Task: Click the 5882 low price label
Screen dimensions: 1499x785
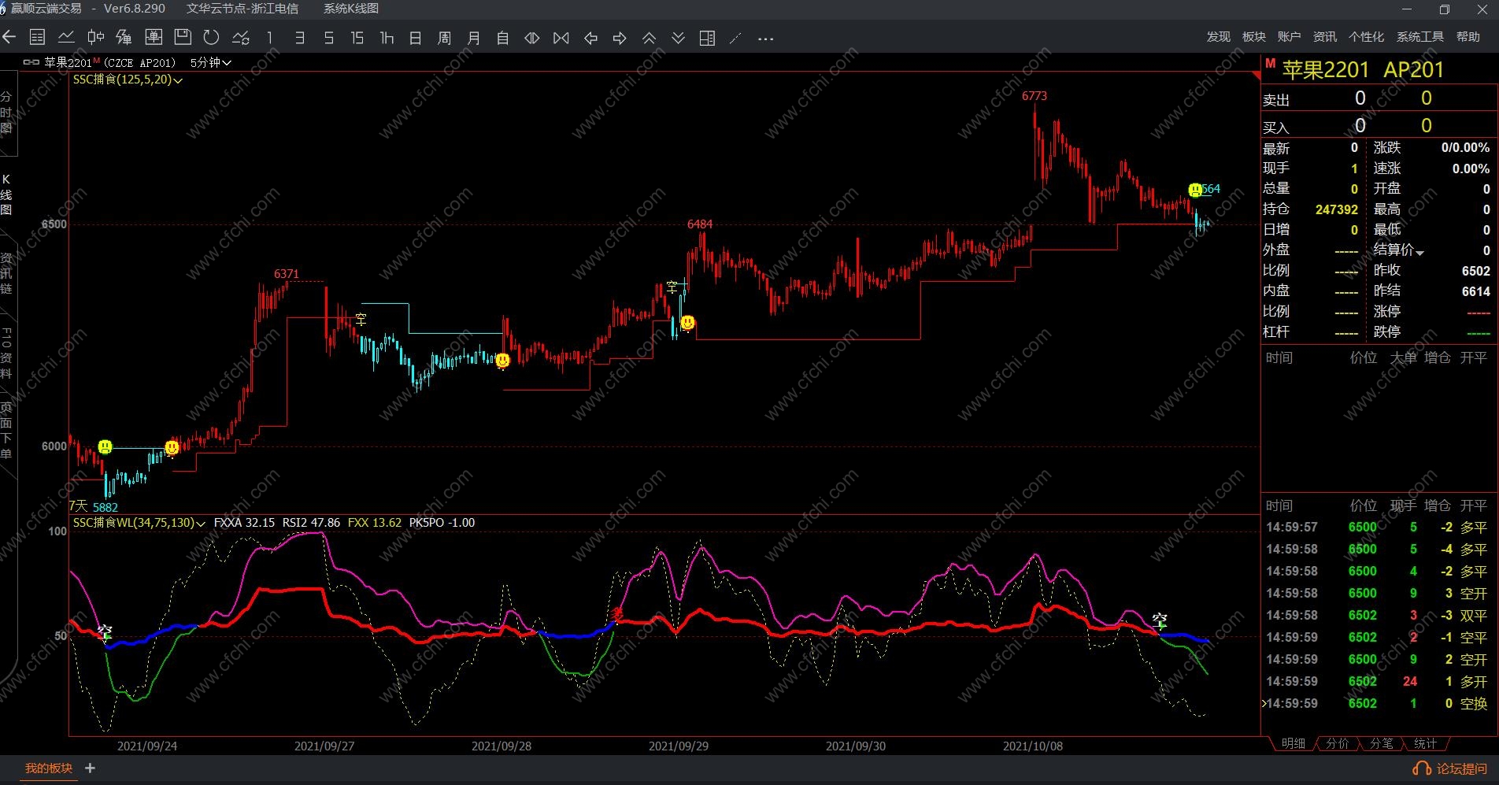Action: point(105,508)
